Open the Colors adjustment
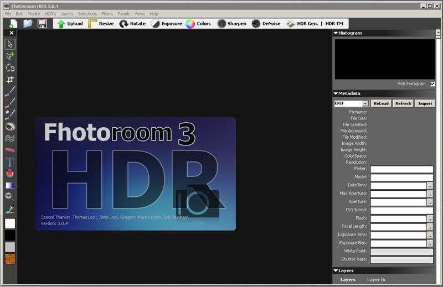The height and width of the screenshot is (287, 443). pyautogui.click(x=198, y=24)
